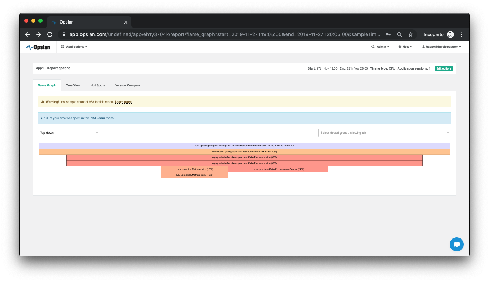489x282 pixels.
Task: Open the happy@developer.com user menu
Action: (442, 47)
